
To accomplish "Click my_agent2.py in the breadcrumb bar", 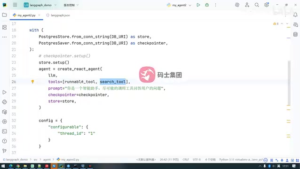I will pyautogui.click(x=68, y=160).
